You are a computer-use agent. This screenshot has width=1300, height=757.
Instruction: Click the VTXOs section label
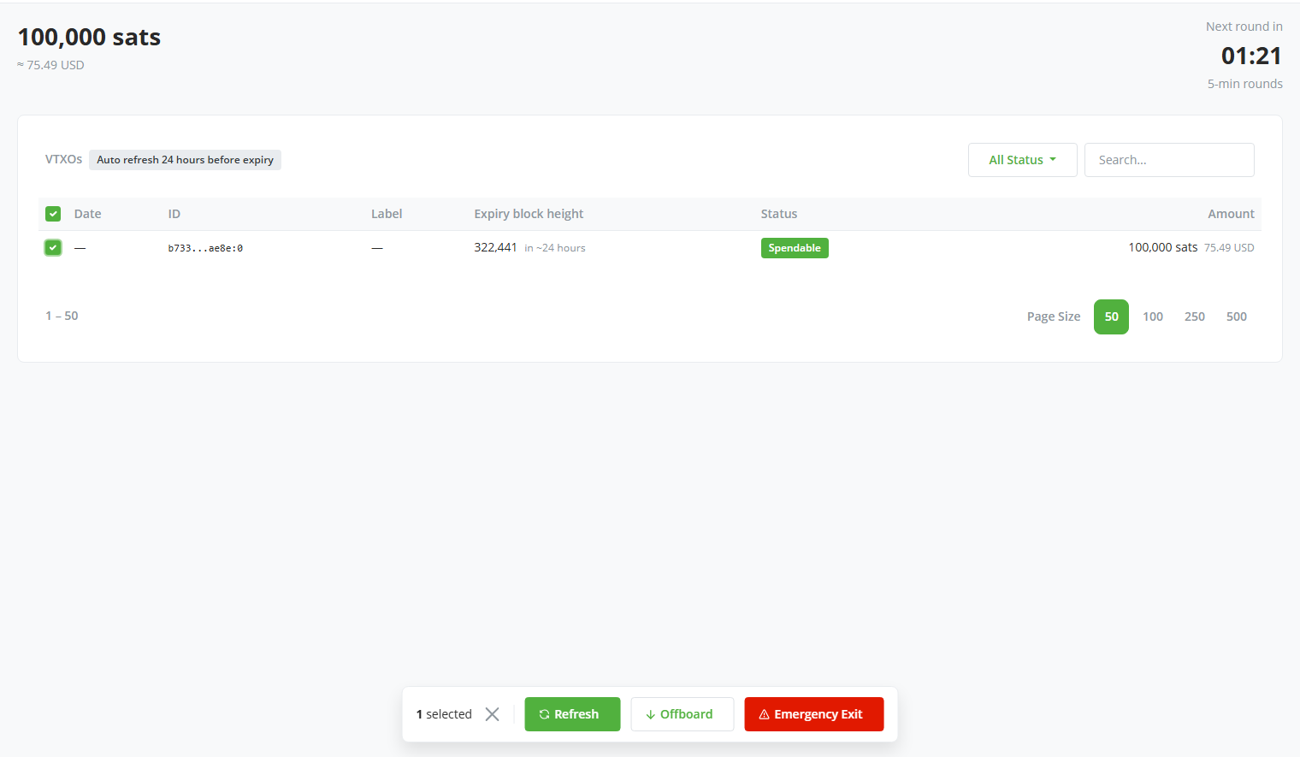pos(63,159)
